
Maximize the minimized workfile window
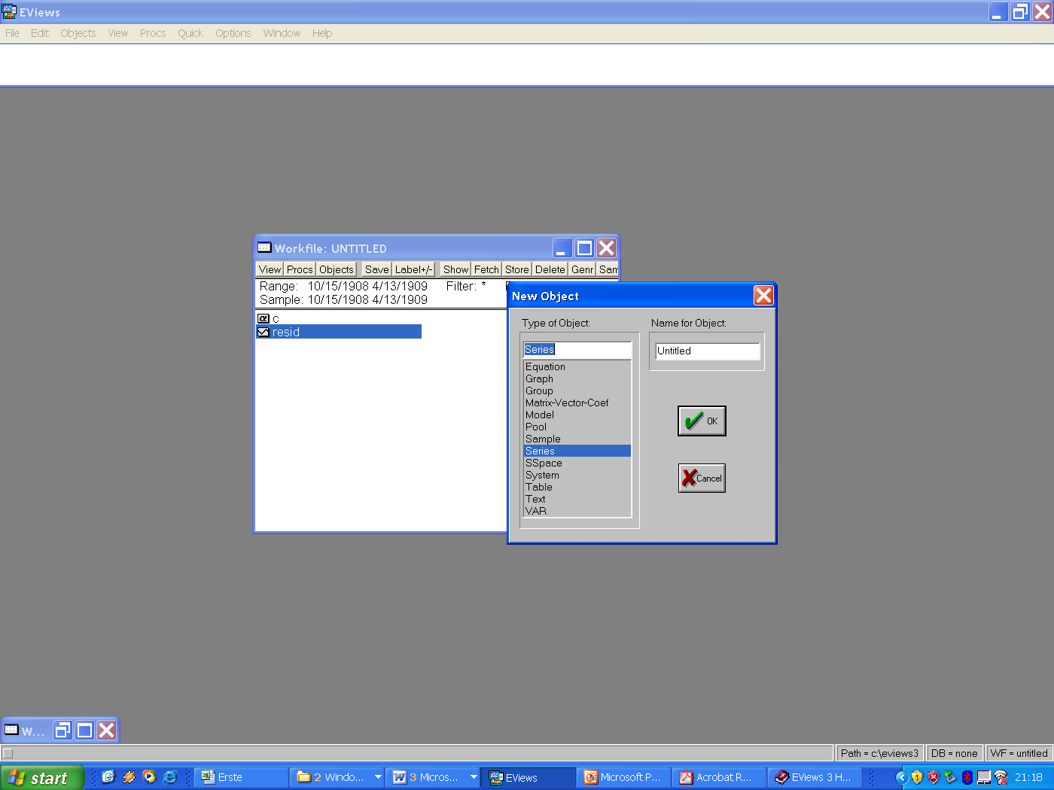85,730
